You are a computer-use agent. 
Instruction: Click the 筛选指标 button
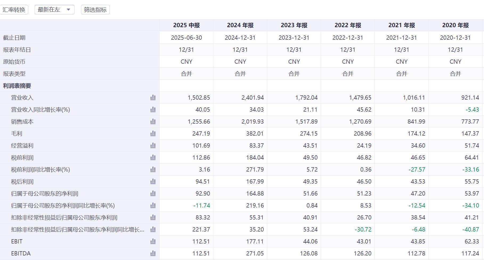[95, 10]
